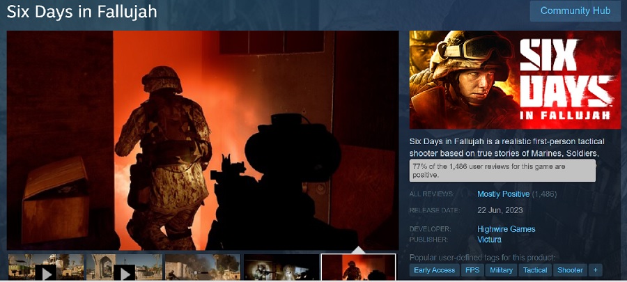Click the main orange screenshot of soldier
Screen dimensions: 627x282
click(203, 141)
